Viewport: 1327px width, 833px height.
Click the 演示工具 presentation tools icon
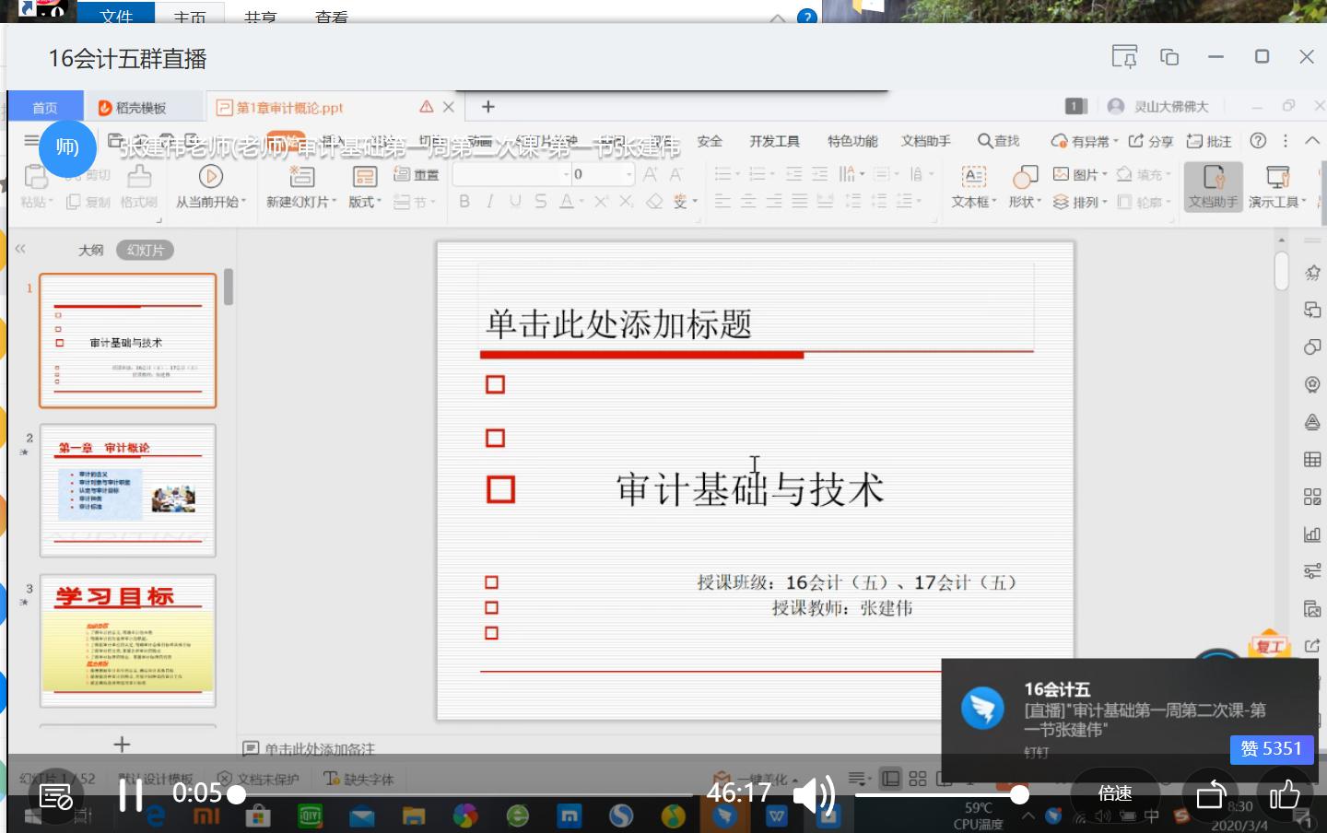(x=1275, y=184)
